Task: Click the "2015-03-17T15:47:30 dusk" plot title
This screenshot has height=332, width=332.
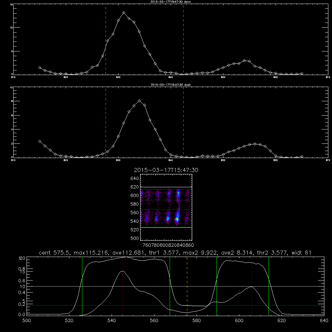Action: click(x=171, y=85)
